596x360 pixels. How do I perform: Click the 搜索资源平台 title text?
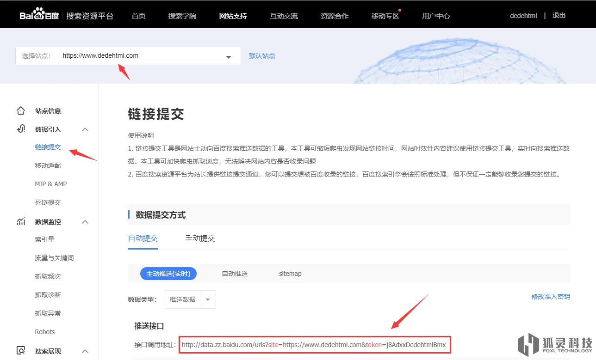click(90, 16)
